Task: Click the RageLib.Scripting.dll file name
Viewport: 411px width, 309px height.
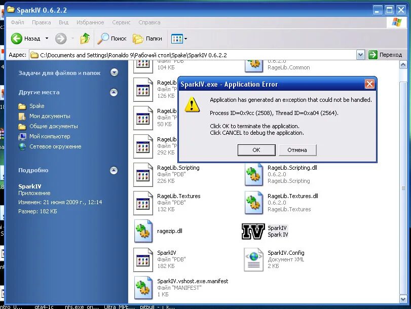Action: click(292, 168)
